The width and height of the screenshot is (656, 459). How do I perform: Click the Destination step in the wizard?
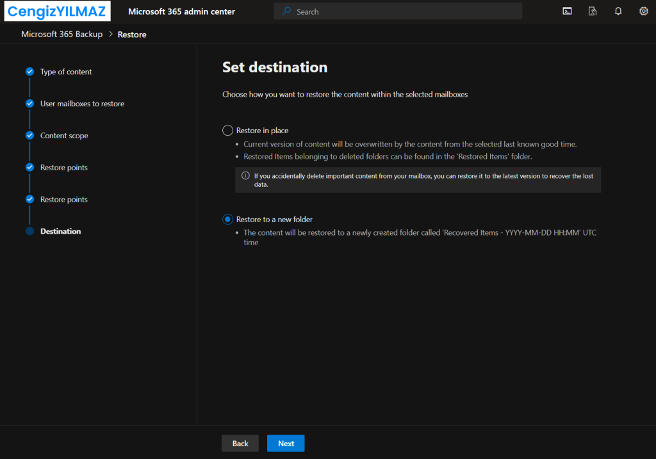(60, 232)
